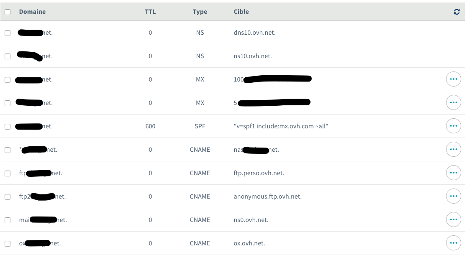The height and width of the screenshot is (255, 467).
Task: Select checkbox for ftp.perso.ovh.net CNAME row
Action: coord(8,173)
